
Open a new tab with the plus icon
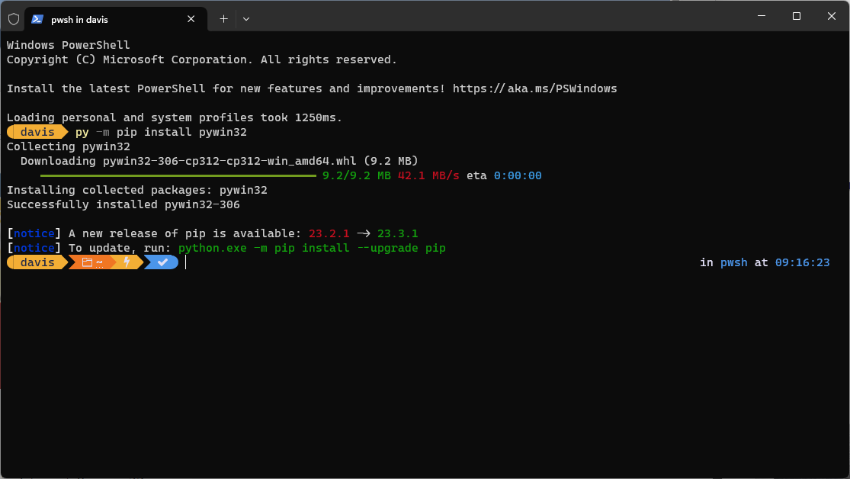(x=223, y=18)
